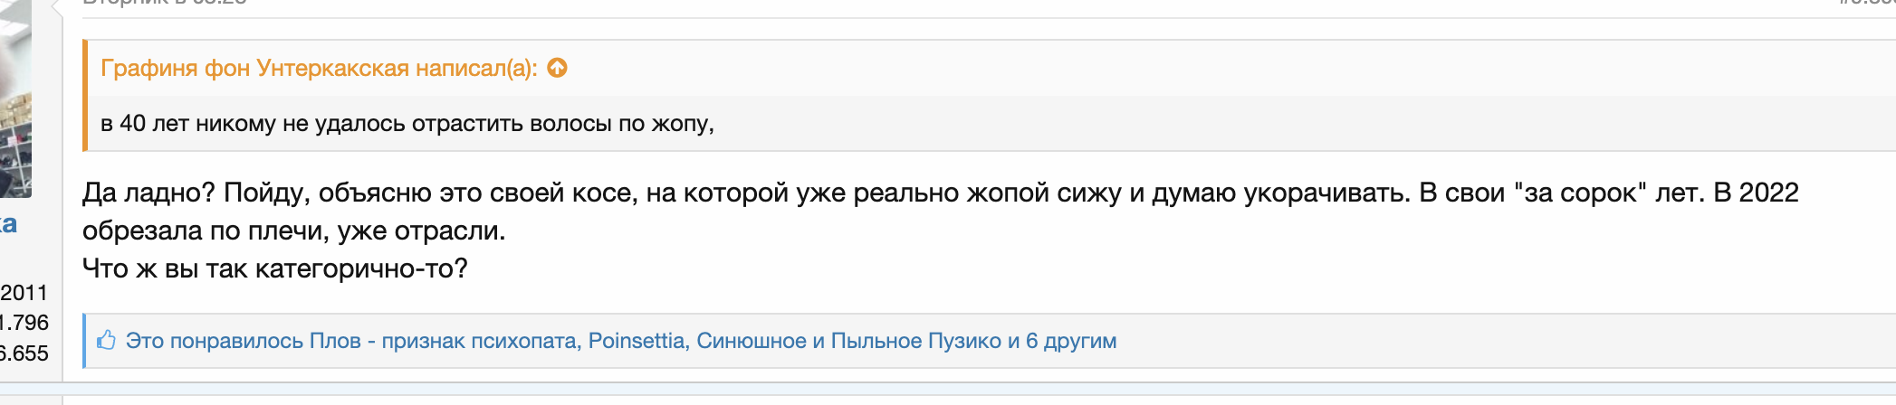The width and height of the screenshot is (1896, 405).
Task: Click the orange up-arrow icon beside quote header
Action: [x=558, y=68]
